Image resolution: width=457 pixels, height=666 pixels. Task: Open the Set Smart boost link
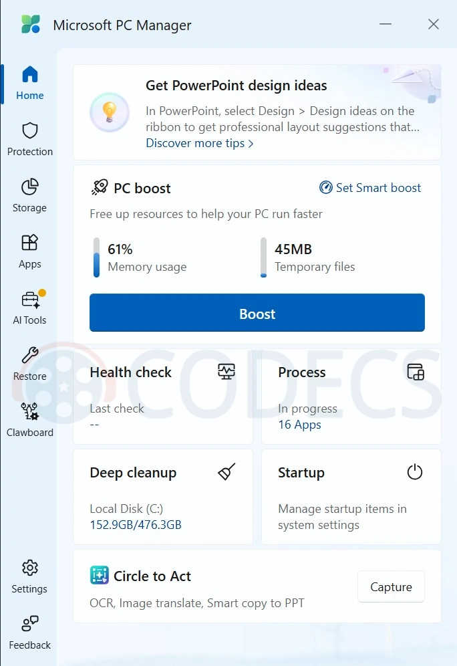click(370, 187)
